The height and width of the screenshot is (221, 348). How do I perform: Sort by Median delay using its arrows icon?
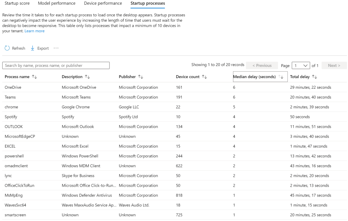[x=281, y=77]
